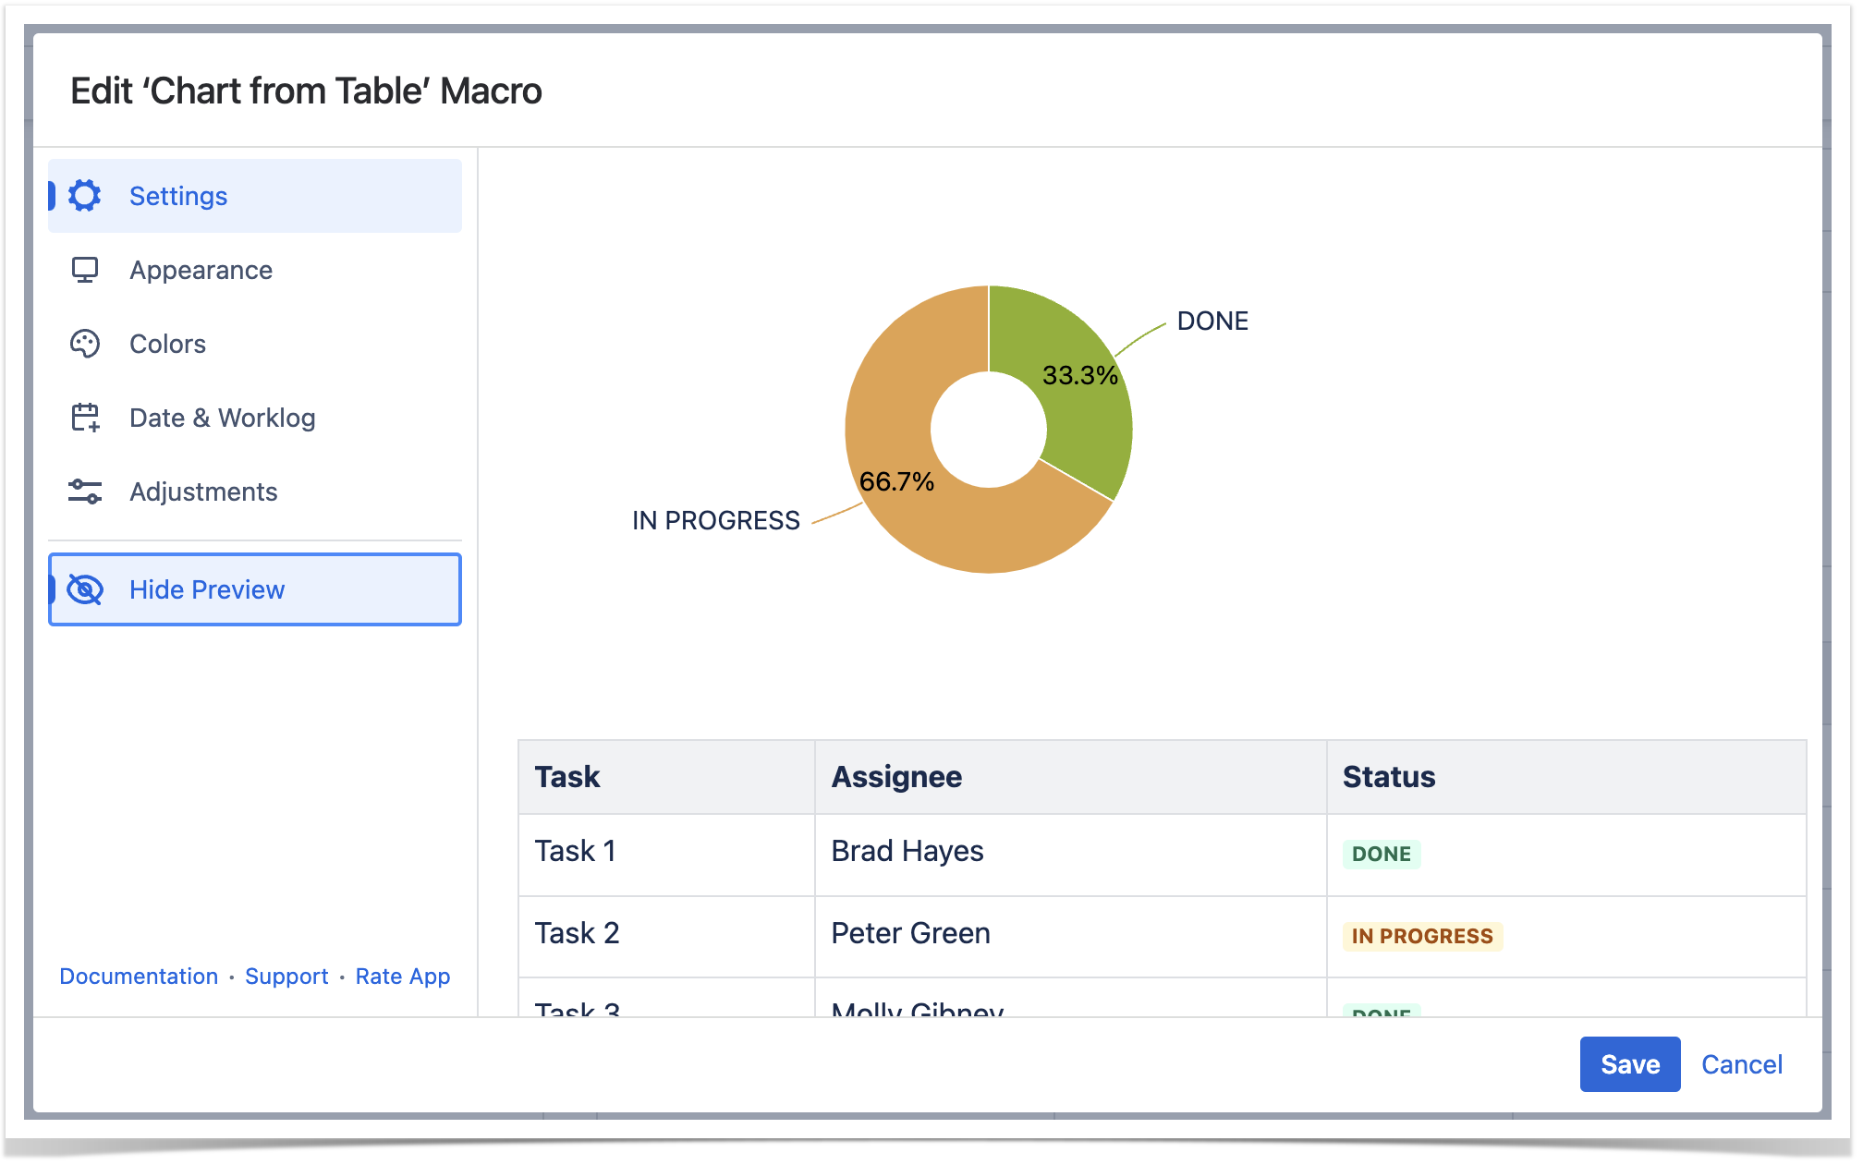Click the Adjustments sliders icon
The width and height of the screenshot is (1863, 1165).
[85, 491]
